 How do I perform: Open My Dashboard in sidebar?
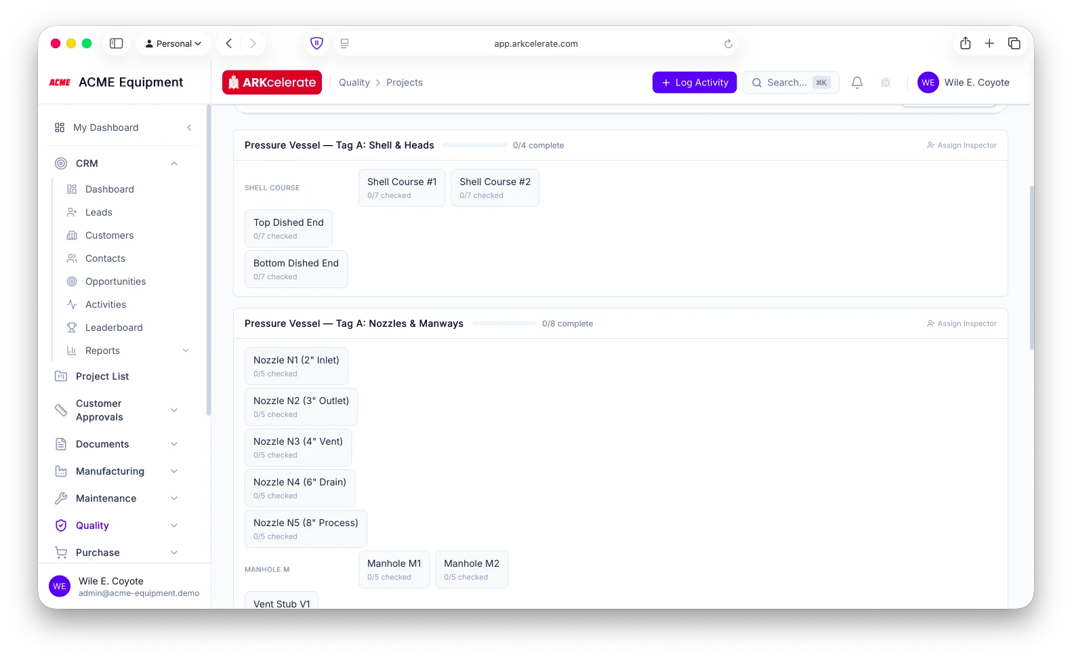(106, 127)
